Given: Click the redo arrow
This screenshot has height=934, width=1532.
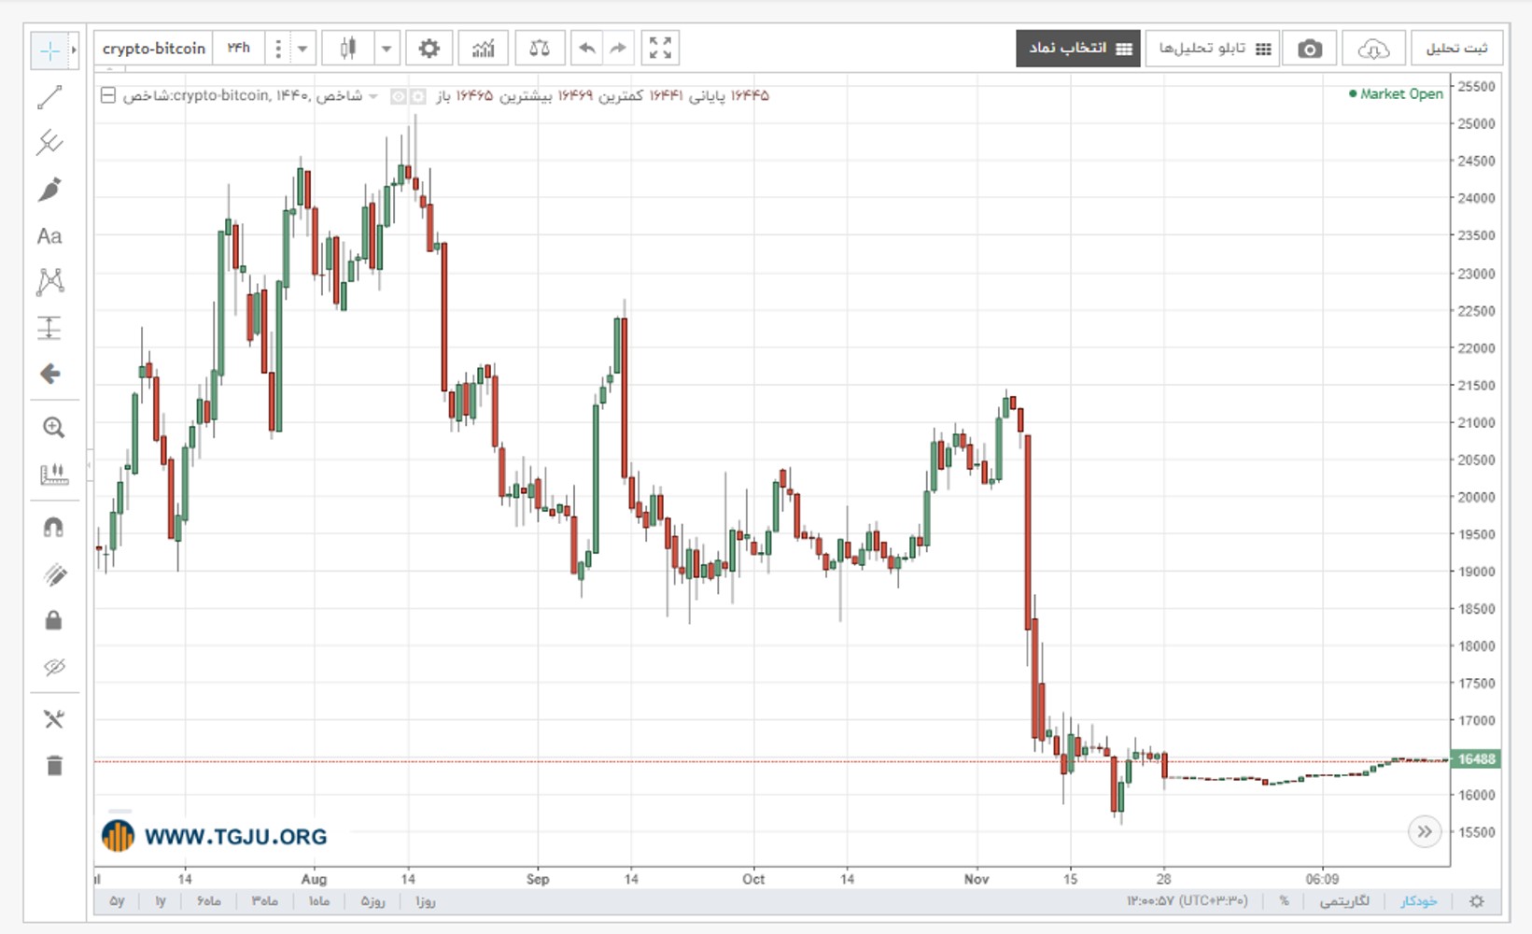Looking at the screenshot, I should 618,49.
